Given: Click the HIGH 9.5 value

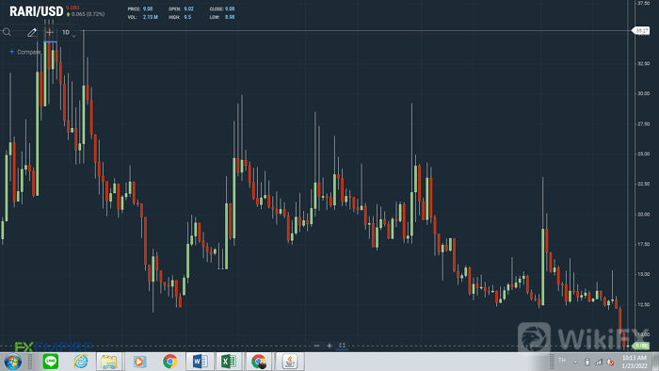Looking at the screenshot, I should 187,17.
